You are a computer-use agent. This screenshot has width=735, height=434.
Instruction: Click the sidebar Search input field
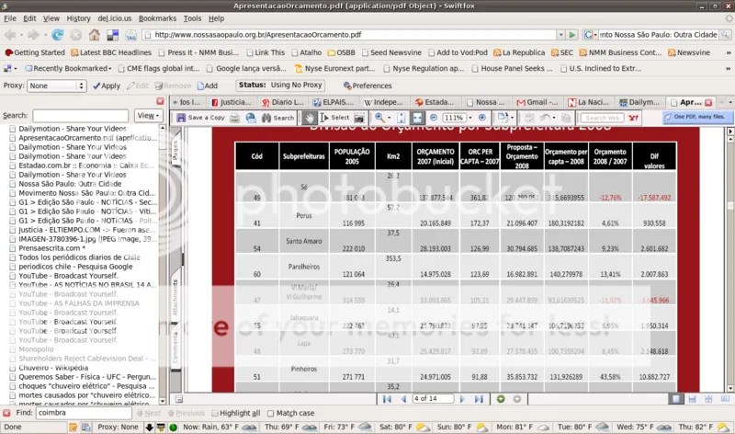point(81,116)
